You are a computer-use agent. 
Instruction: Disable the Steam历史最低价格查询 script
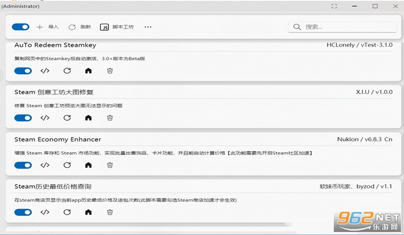pyautogui.click(x=23, y=212)
